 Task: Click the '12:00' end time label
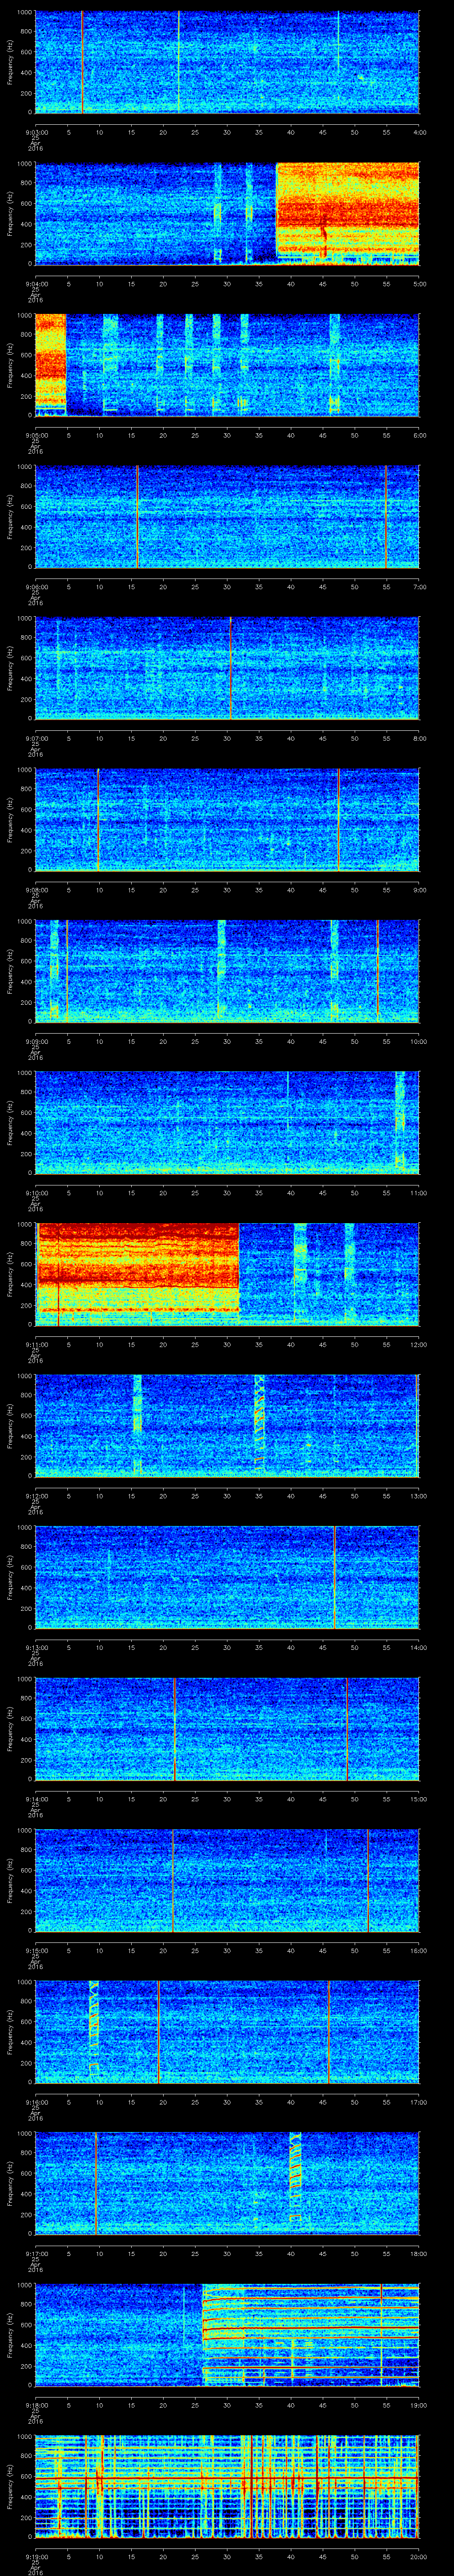418,1344
